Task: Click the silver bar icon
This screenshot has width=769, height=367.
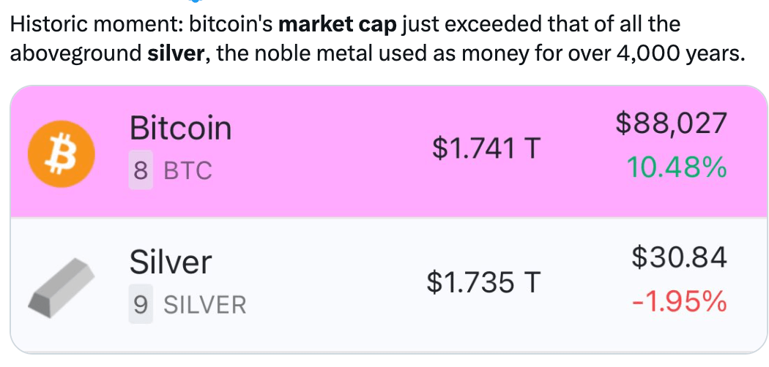Action: pyautogui.click(x=62, y=285)
